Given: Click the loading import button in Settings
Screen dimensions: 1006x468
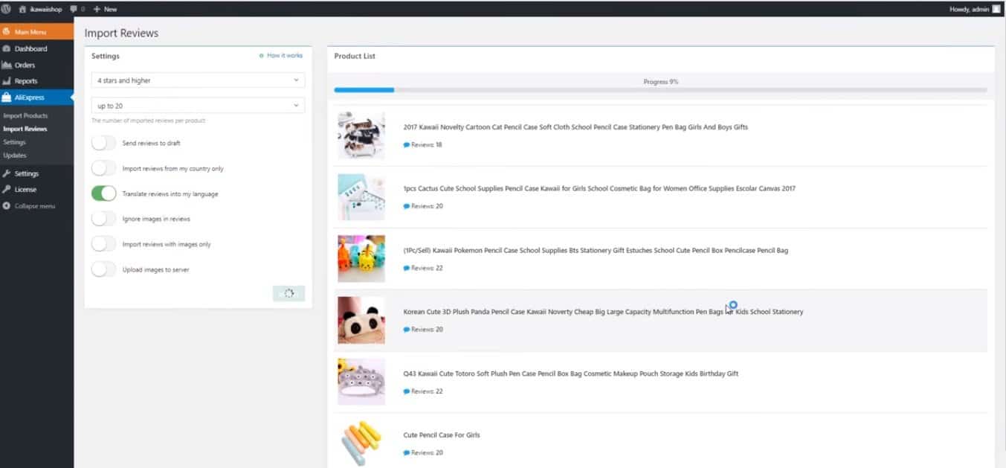Looking at the screenshot, I should 288,293.
